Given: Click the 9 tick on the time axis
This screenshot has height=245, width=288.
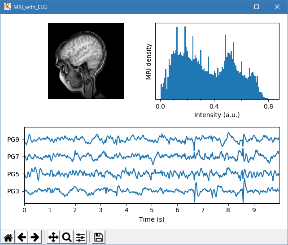Looking at the screenshot, I should tap(254, 210).
